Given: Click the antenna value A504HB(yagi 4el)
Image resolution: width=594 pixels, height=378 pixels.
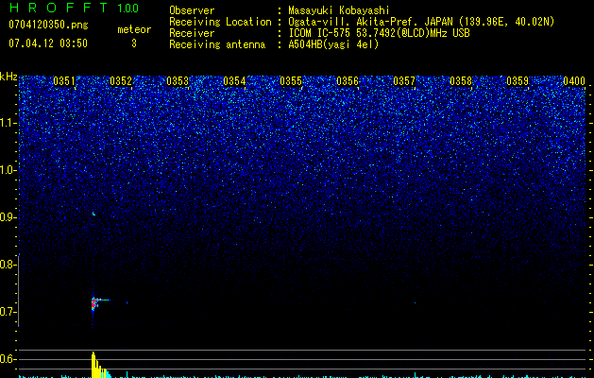Looking at the screenshot, I should pos(333,44).
